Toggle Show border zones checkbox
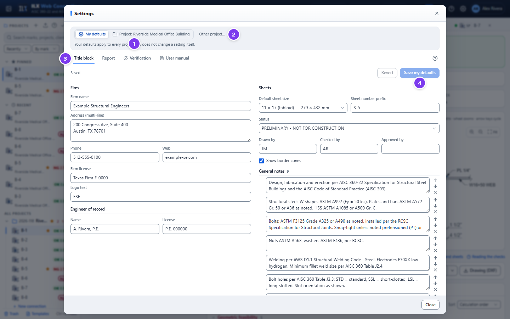 click(261, 161)
